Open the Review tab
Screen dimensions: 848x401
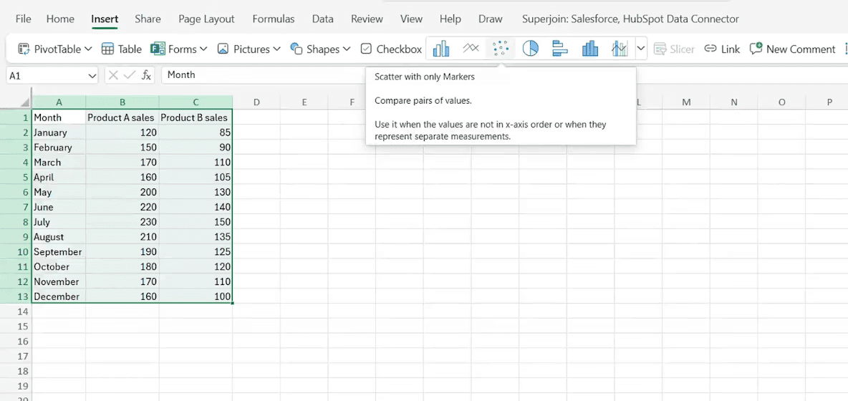[367, 19]
